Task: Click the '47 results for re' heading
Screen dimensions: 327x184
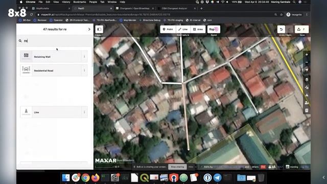Action: coord(55,29)
